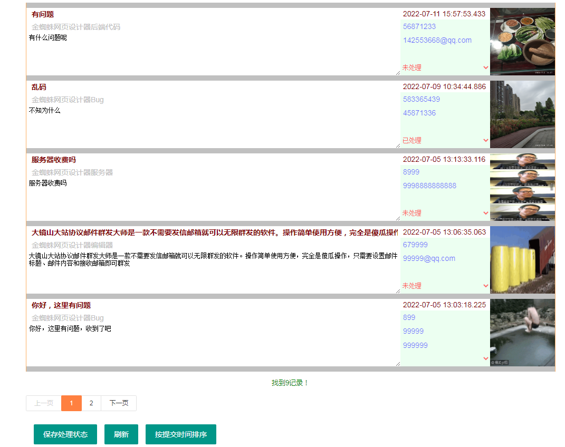
Task: Click the contact value 899
Action: point(409,317)
